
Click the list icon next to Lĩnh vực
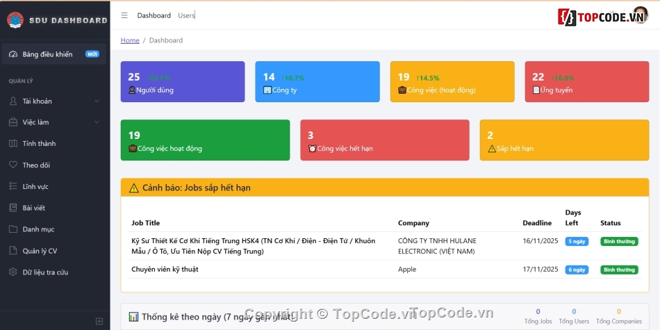(13, 186)
